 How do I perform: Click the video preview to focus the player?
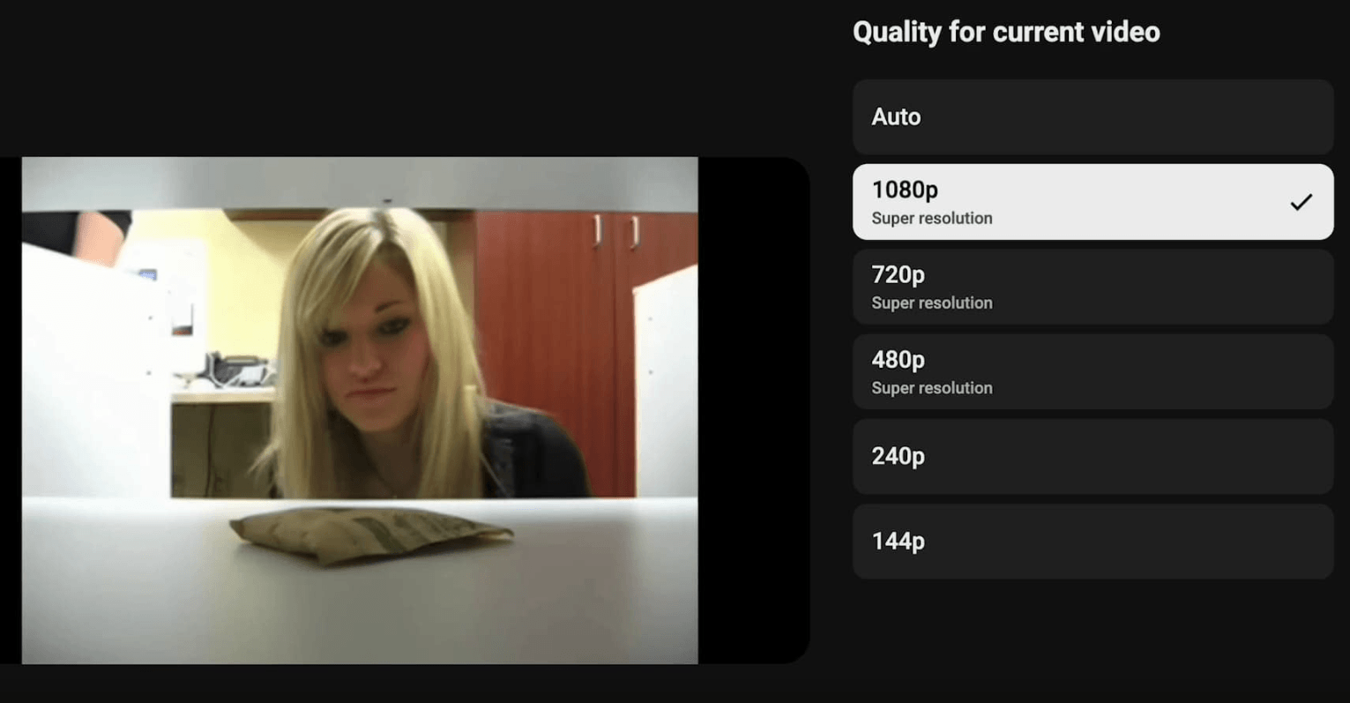360,410
